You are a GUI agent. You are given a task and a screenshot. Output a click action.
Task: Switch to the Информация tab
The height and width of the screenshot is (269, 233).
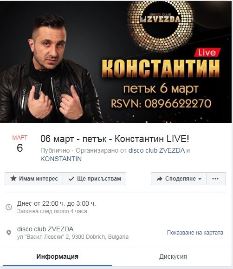click(x=57, y=256)
